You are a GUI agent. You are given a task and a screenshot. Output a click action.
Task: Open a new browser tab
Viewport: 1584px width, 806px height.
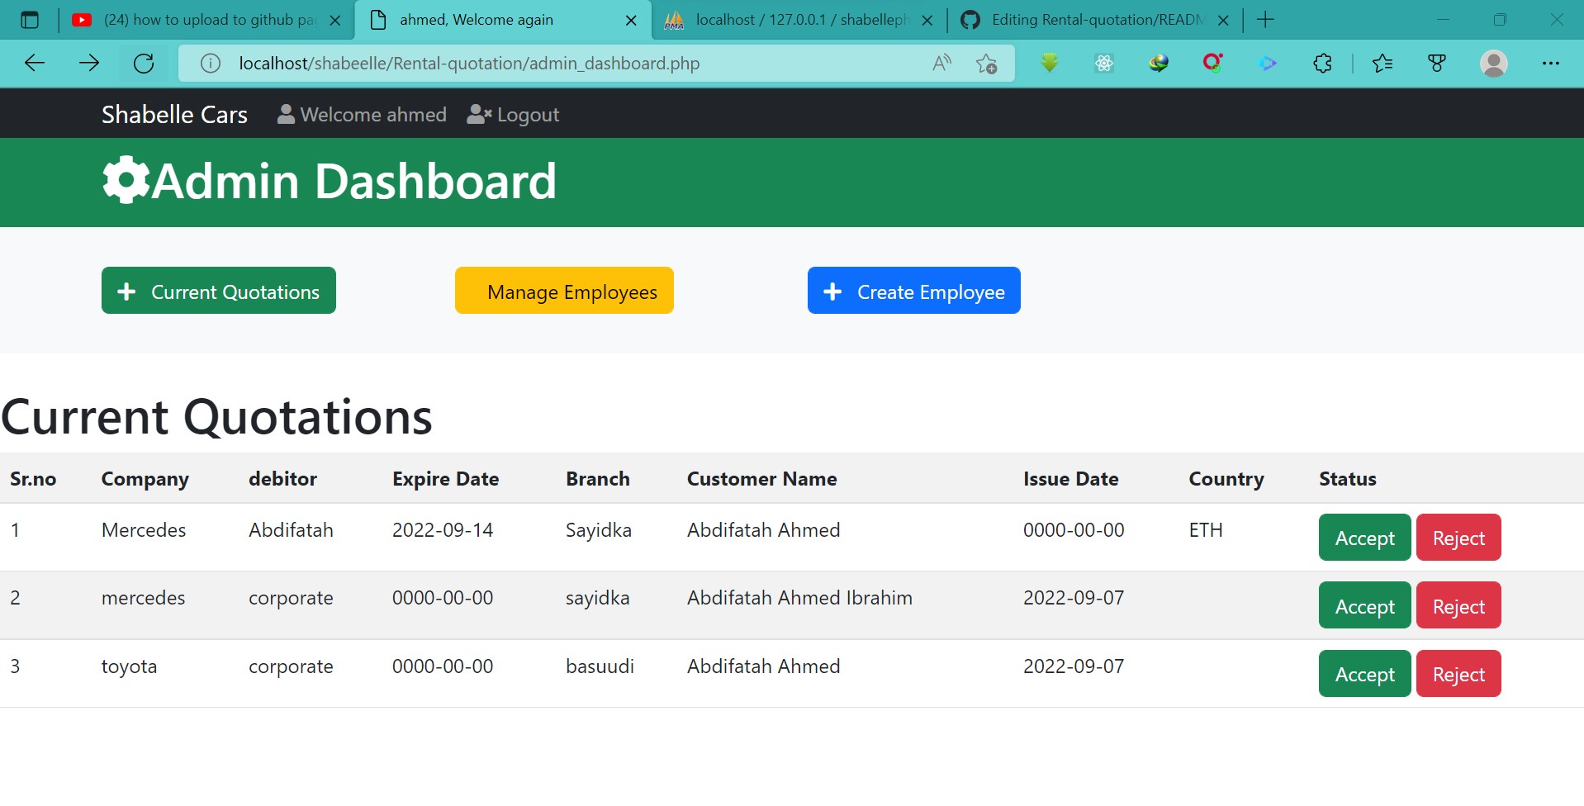[1264, 20]
